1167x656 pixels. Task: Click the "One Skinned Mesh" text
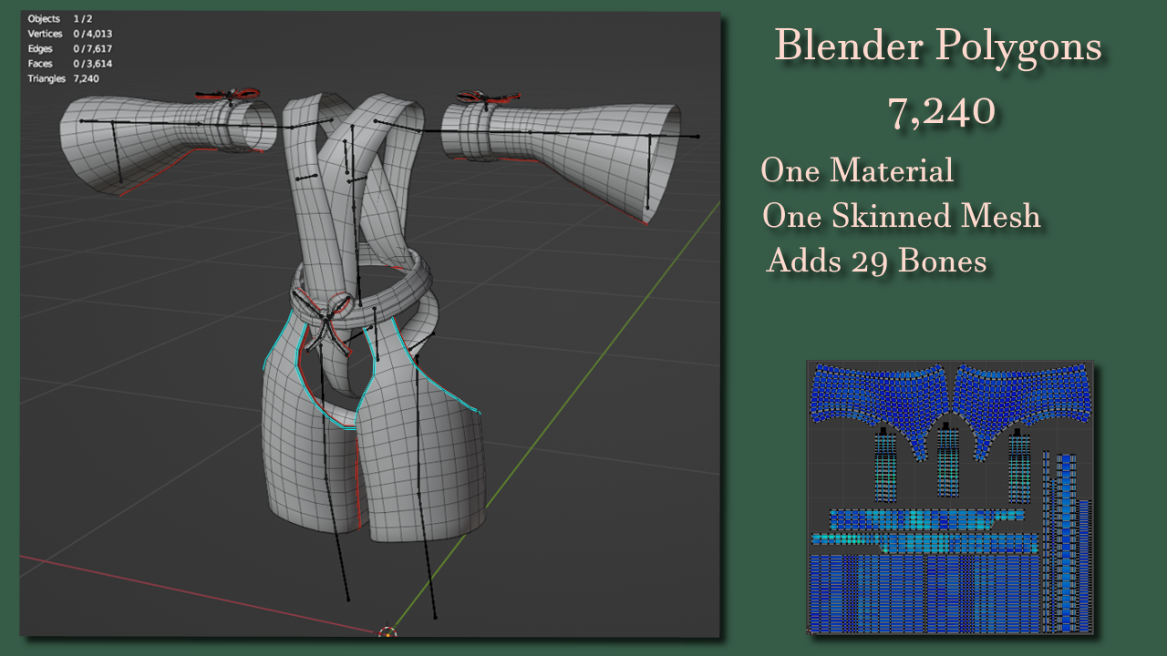point(901,216)
